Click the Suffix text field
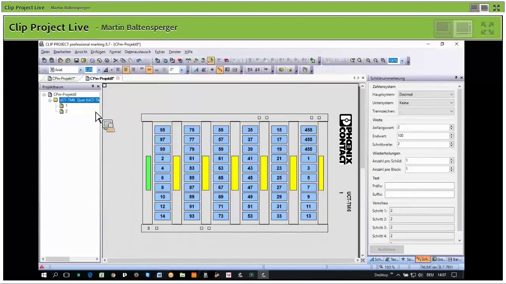This screenshot has height=284, width=506. tap(419, 194)
